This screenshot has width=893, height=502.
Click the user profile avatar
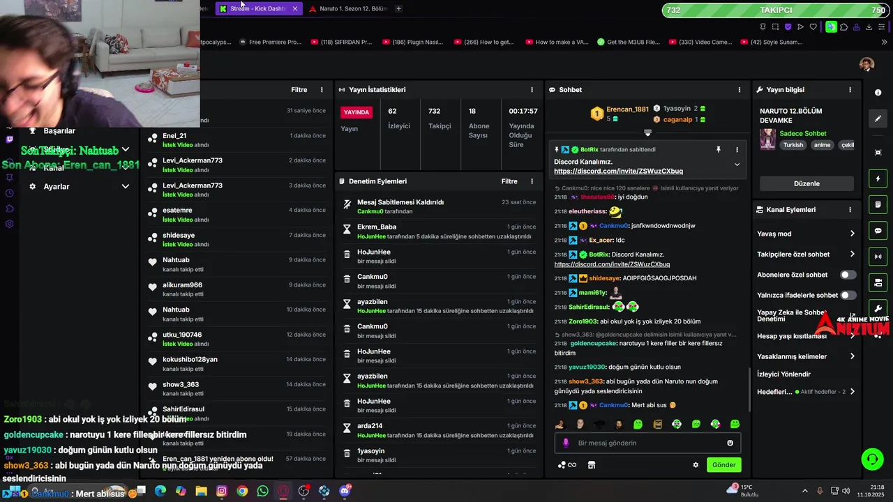[x=866, y=65]
